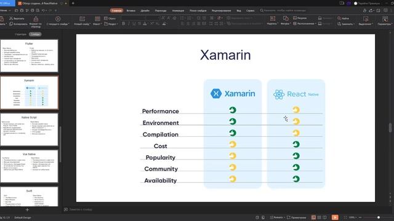Open the Главная (Home) ribbon tab
Image resolution: width=394 pixels, height=221 pixels.
[x=116, y=10]
